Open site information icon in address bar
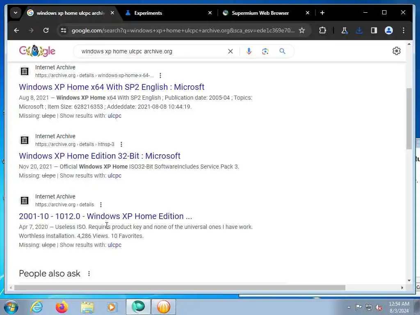This screenshot has height=315, width=420. (64, 30)
